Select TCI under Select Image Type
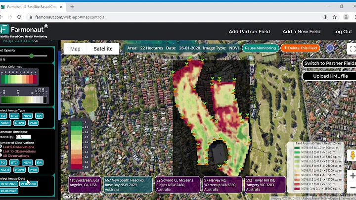This screenshot has width=356, height=200. pos(3,116)
